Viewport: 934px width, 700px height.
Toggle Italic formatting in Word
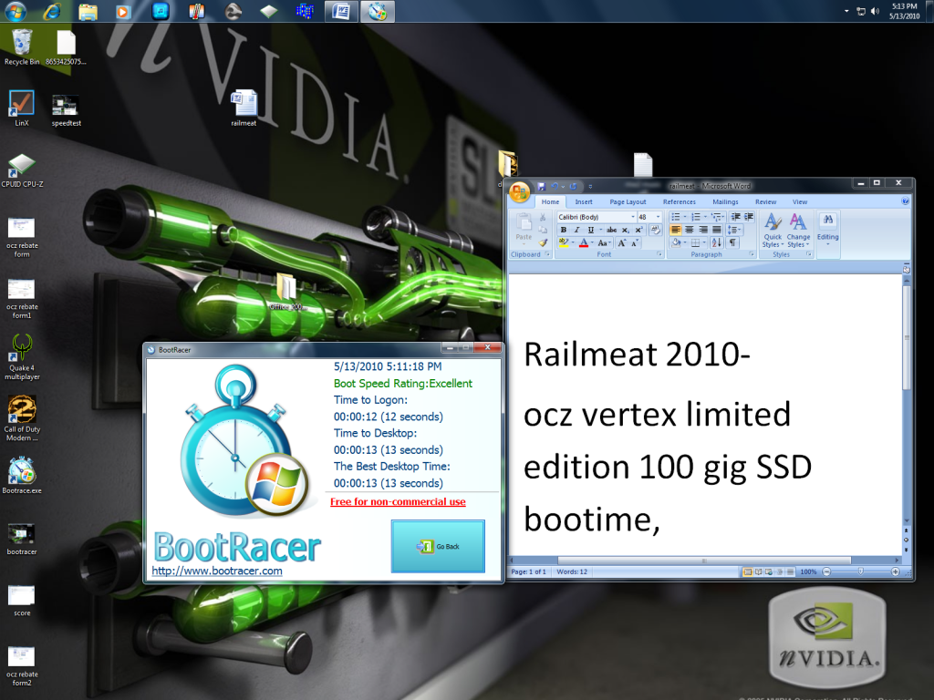[576, 230]
